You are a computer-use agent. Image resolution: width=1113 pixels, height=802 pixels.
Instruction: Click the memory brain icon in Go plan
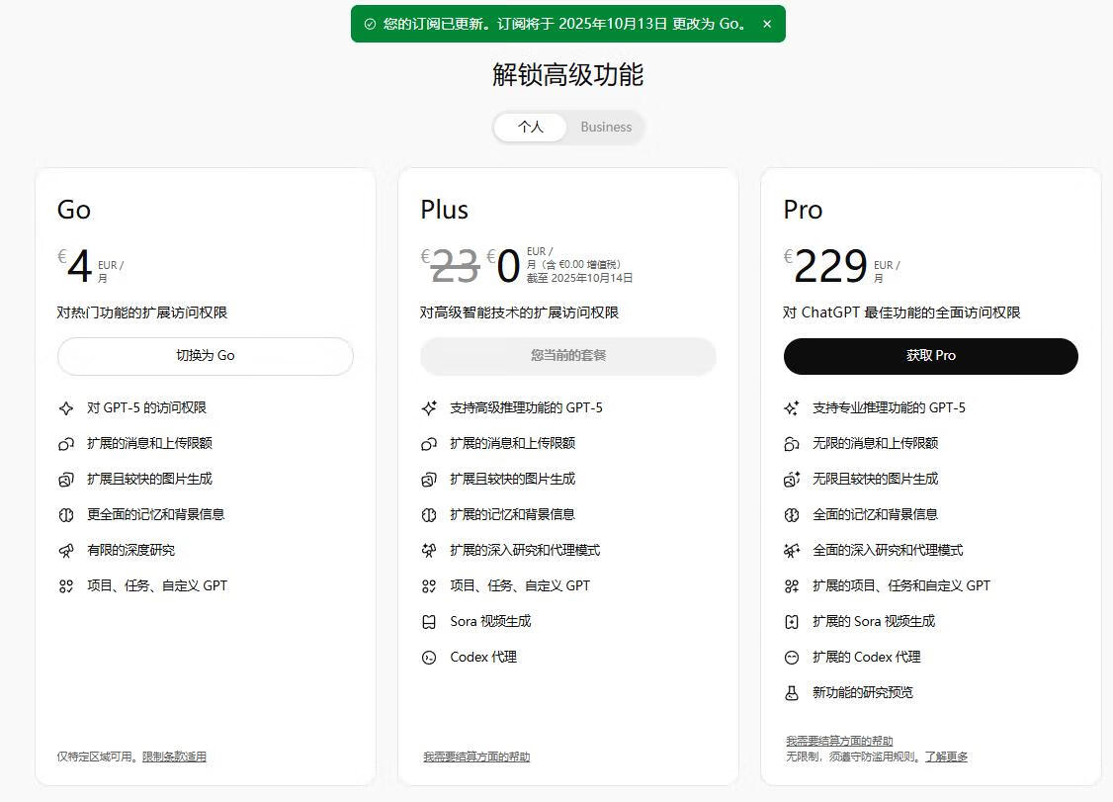66,515
